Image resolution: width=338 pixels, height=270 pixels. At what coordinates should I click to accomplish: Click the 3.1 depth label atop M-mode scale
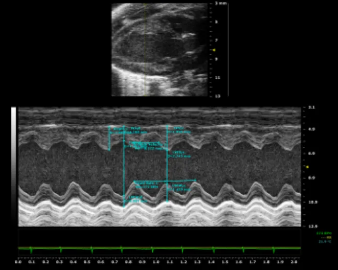click(312, 108)
